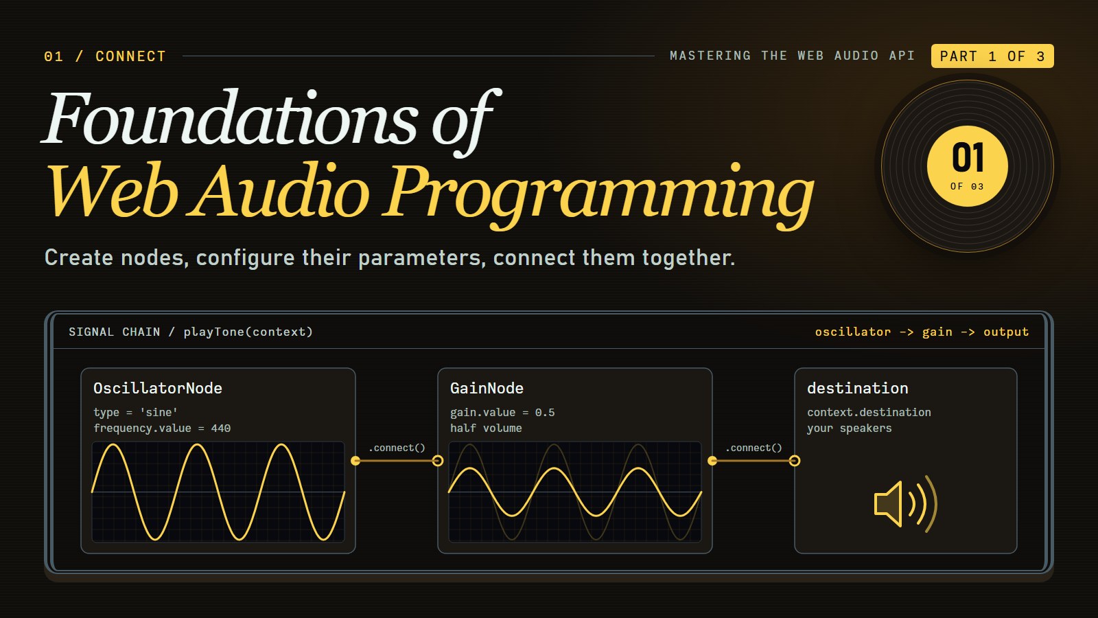Click the speaker icon in destination card
The width and height of the screenshot is (1098, 618).
coord(905,504)
